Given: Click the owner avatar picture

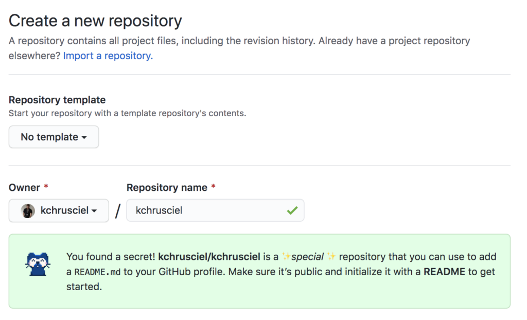Looking at the screenshot, I should 28,210.
